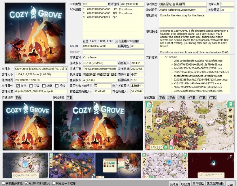The image size is (237, 186).
Task: Click the Title ID field
Action: [x=100, y=46]
